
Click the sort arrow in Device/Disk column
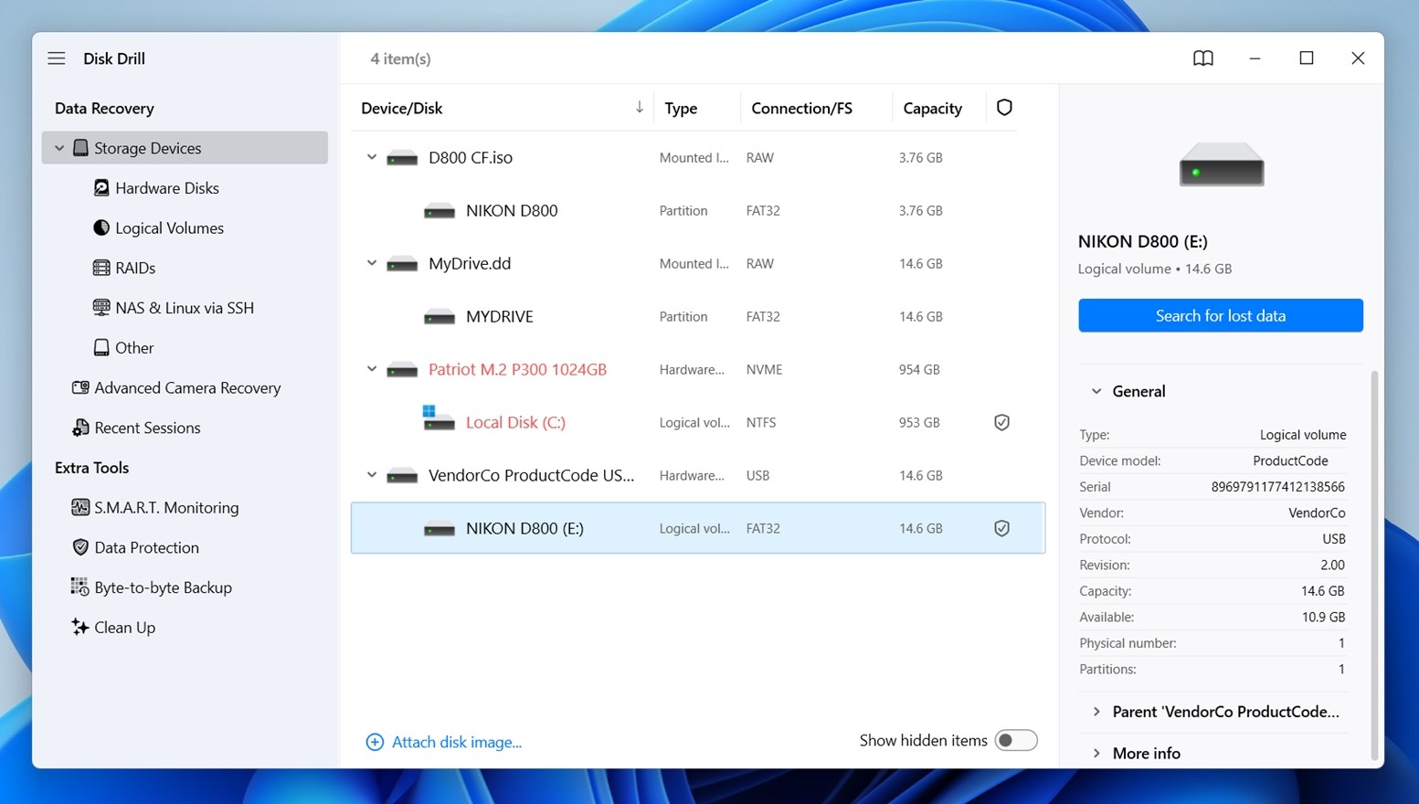(x=640, y=108)
